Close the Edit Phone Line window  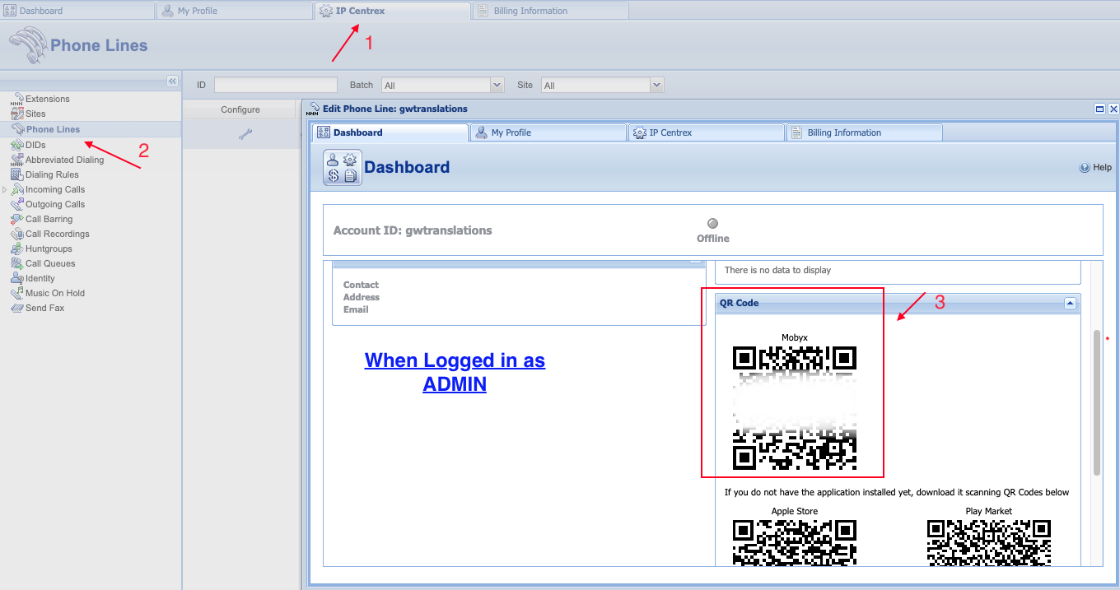[1113, 109]
